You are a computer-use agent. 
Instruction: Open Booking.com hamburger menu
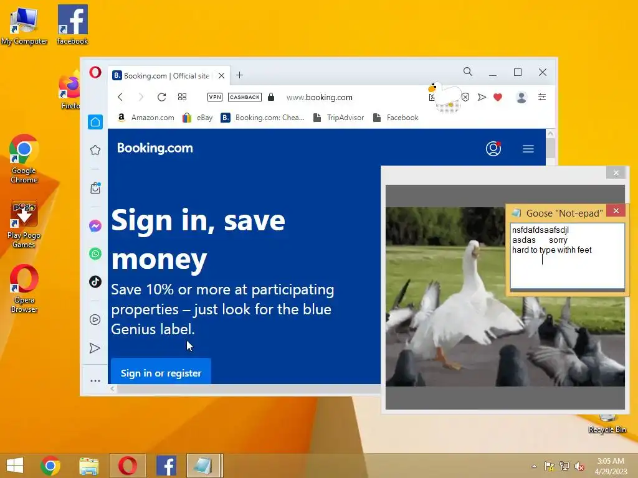[x=528, y=149]
